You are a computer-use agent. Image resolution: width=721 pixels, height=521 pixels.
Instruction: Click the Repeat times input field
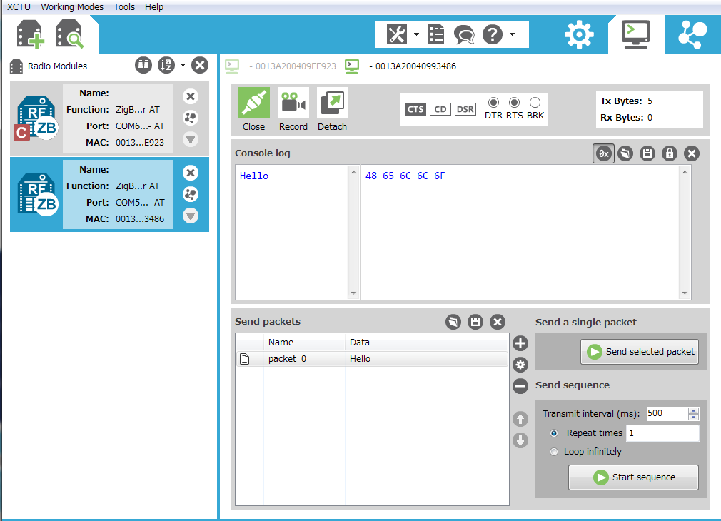[x=662, y=433]
